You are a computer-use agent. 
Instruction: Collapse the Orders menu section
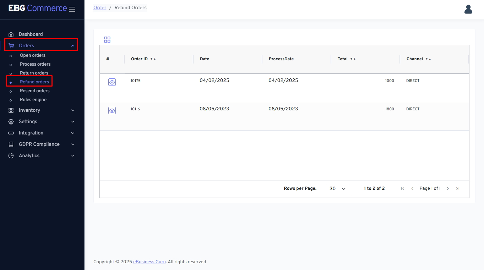click(x=72, y=46)
